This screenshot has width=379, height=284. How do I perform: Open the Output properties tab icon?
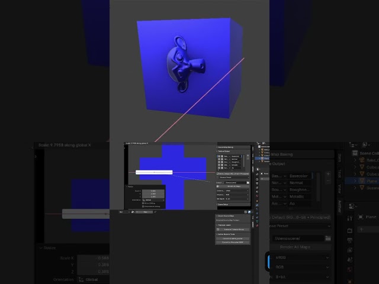click(257, 183)
